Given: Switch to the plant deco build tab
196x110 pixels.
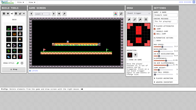Looking at the screenshot, I should (x=12, y=13).
